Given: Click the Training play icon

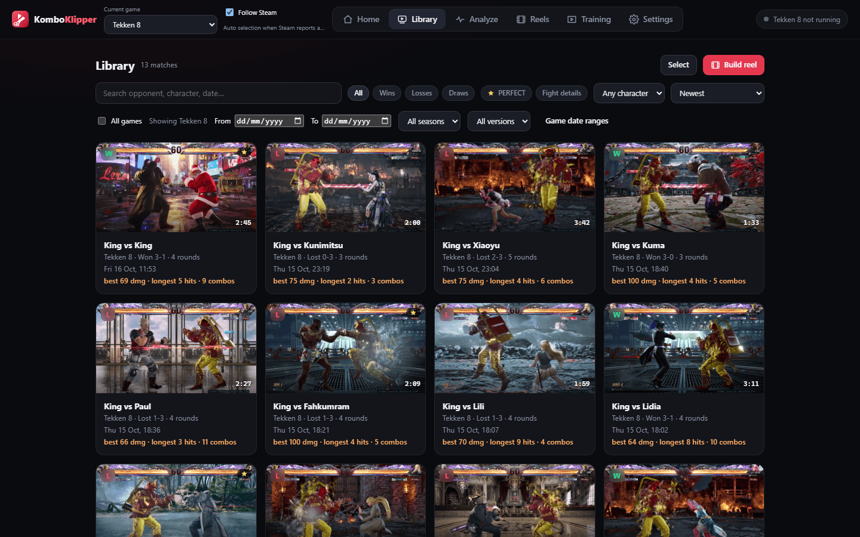Looking at the screenshot, I should (572, 19).
